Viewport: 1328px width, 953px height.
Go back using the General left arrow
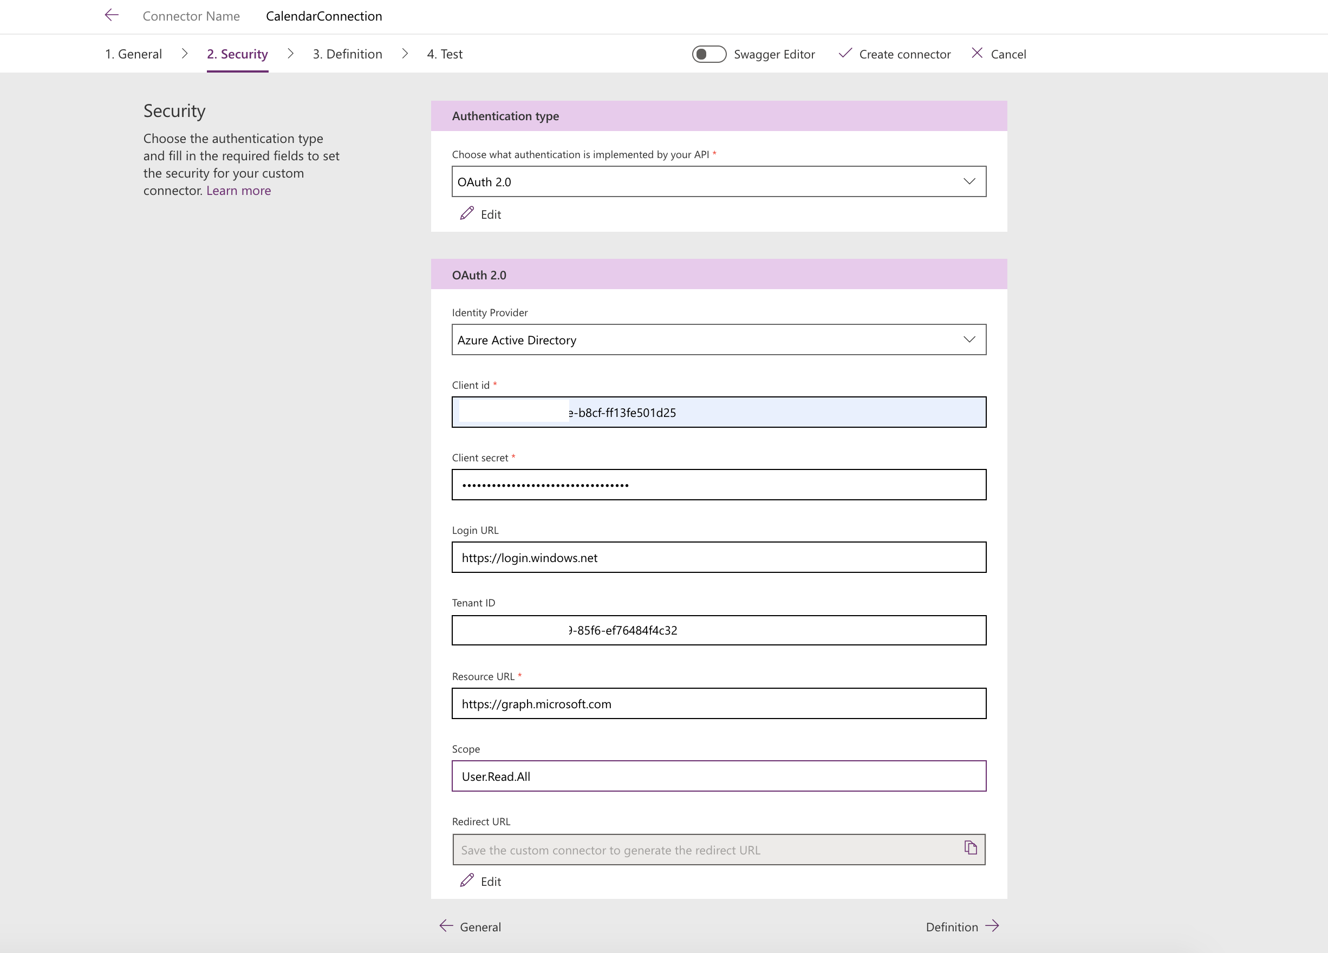point(446,926)
